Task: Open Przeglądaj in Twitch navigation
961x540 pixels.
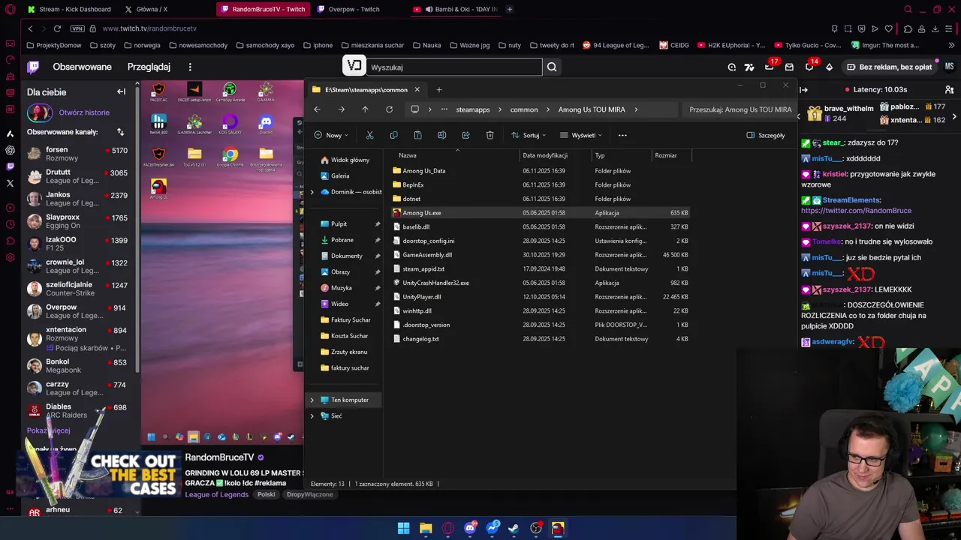Action: tap(149, 67)
